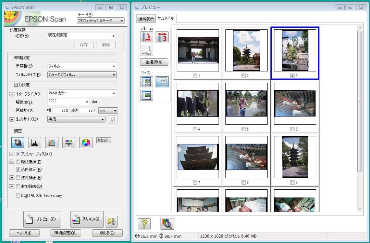The height and width of the screenshot is (243, 370).
Task: Open the image adjustment tool
Action: [69, 142]
